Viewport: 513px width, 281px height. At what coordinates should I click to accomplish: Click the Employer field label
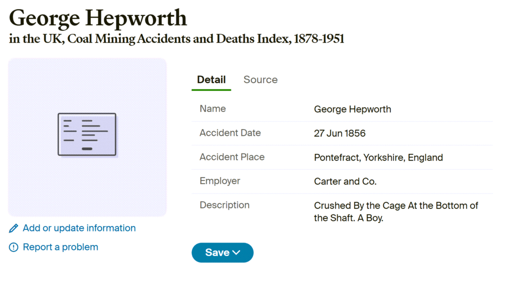220,181
